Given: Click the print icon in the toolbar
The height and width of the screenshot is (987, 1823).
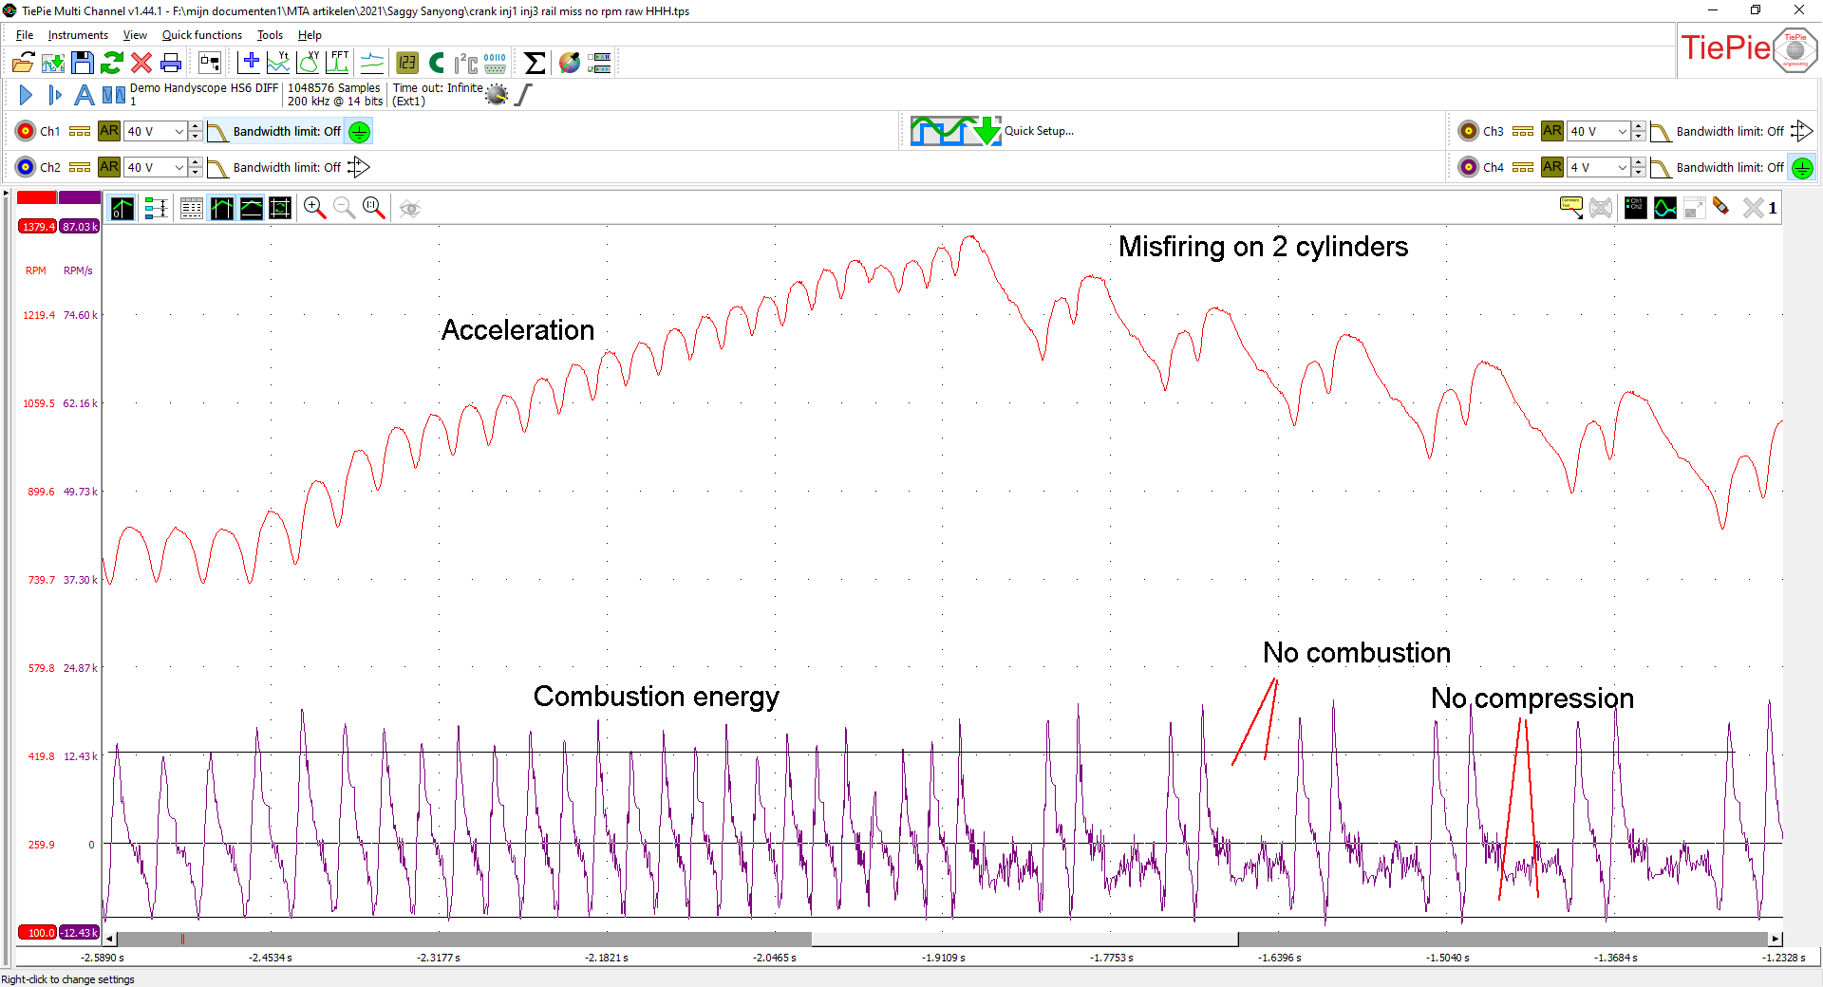Looking at the screenshot, I should pyautogui.click(x=171, y=64).
